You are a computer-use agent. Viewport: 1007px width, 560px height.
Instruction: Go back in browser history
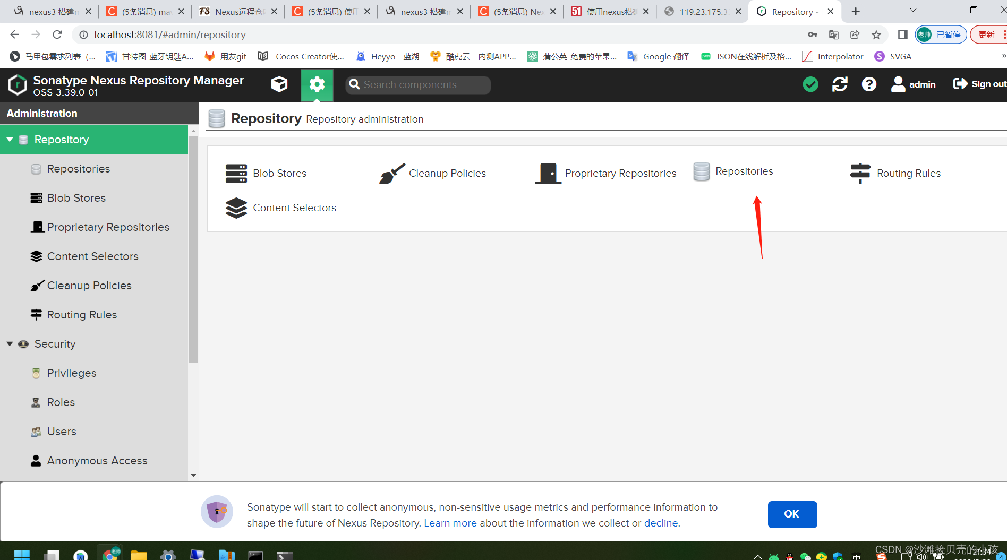click(14, 35)
